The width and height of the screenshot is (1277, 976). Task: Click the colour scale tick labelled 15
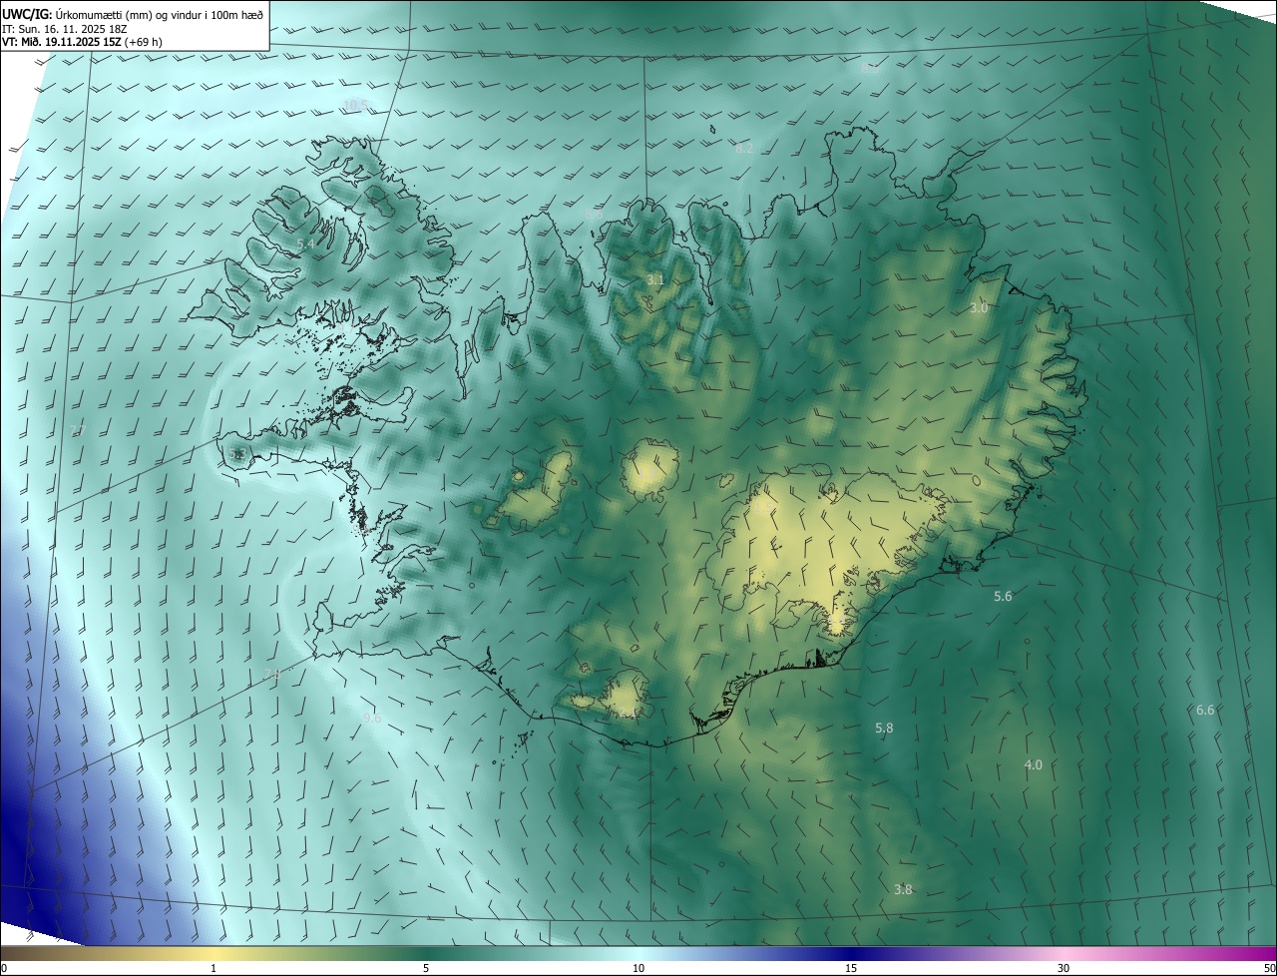pyautogui.click(x=851, y=968)
